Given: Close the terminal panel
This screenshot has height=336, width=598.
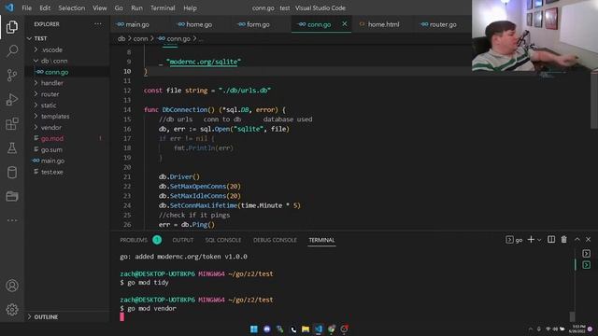Looking at the screenshot, I should click(x=588, y=239).
